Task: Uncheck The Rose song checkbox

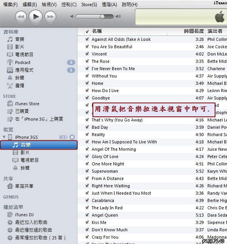Action: click(x=87, y=61)
